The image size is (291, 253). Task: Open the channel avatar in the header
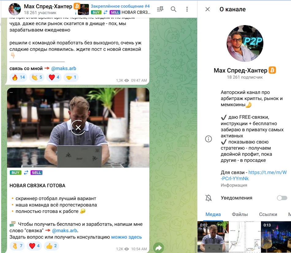point(14,9)
